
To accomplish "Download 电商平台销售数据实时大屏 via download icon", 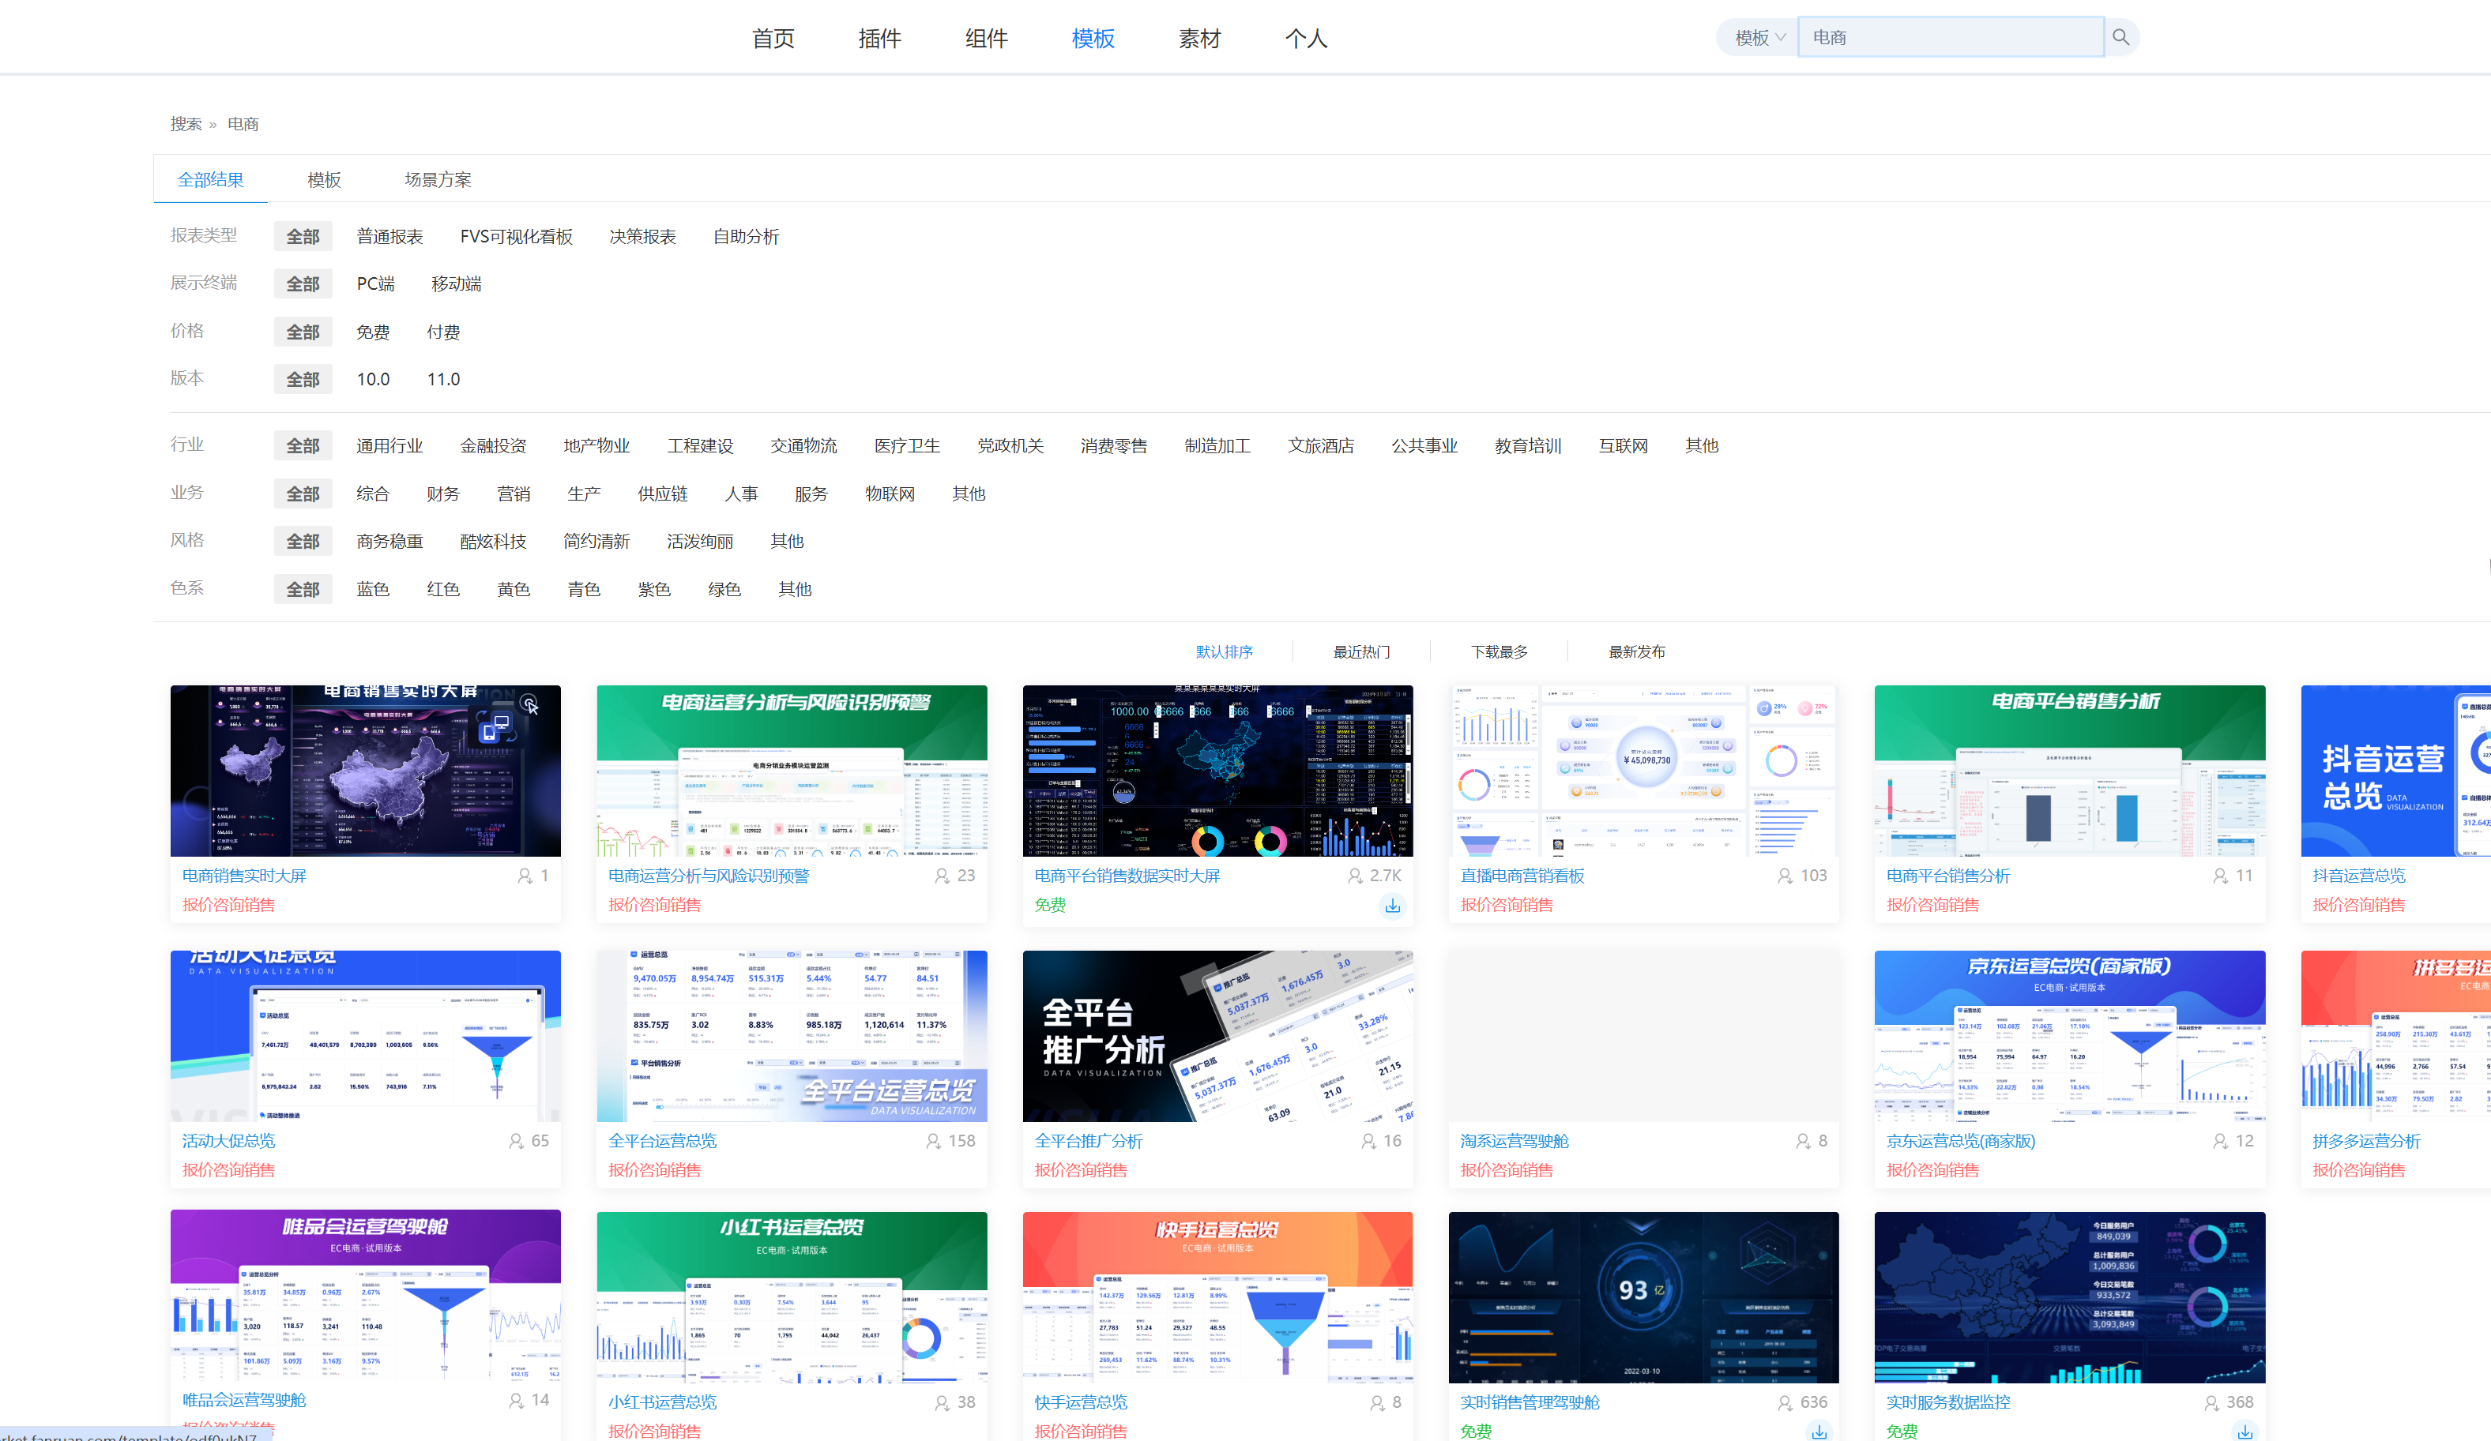I will point(1393,906).
